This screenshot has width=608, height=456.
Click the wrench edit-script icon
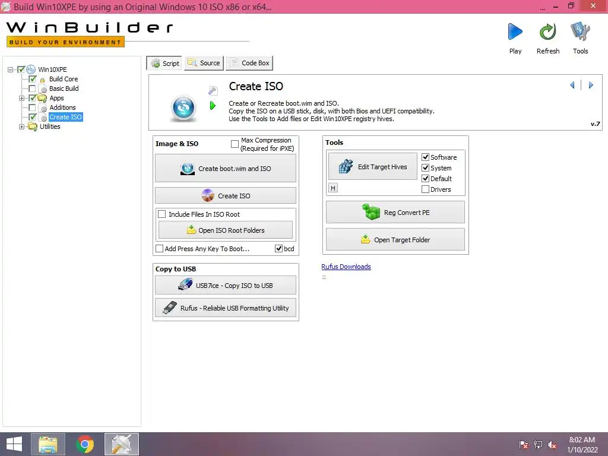(213, 91)
